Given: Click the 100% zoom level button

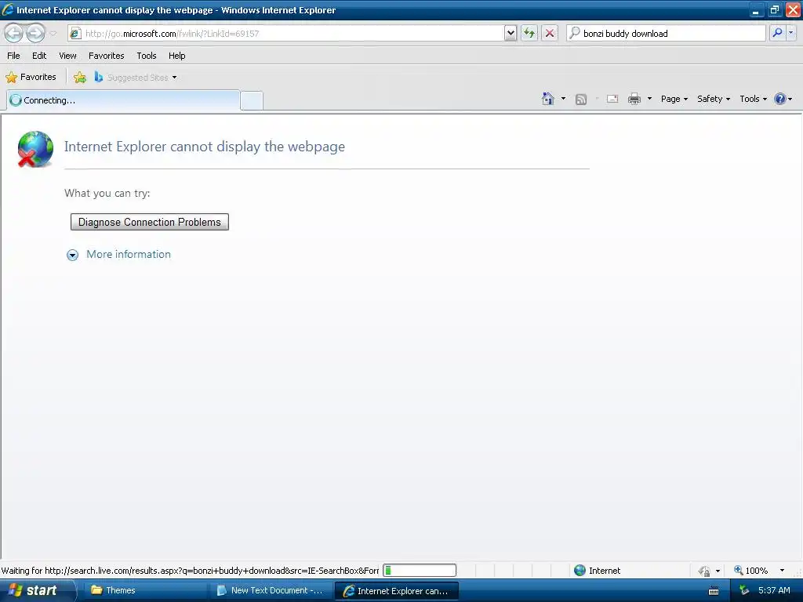Looking at the screenshot, I should coord(750,571).
